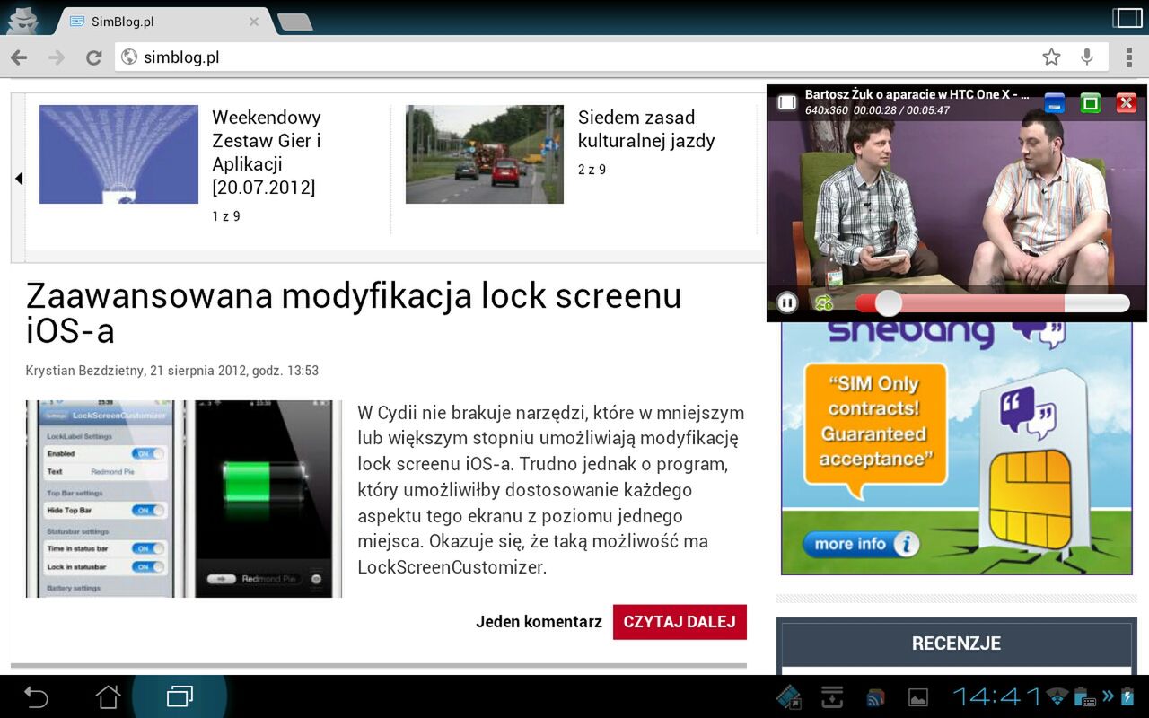Click the CZYTAJ DALEJ button
This screenshot has width=1149, height=718.
[x=680, y=622]
